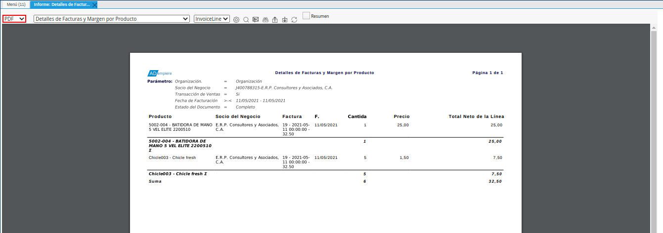Screen dimensions: 663x233
Task: Click the 'Factura' column header
Action: pos(292,116)
